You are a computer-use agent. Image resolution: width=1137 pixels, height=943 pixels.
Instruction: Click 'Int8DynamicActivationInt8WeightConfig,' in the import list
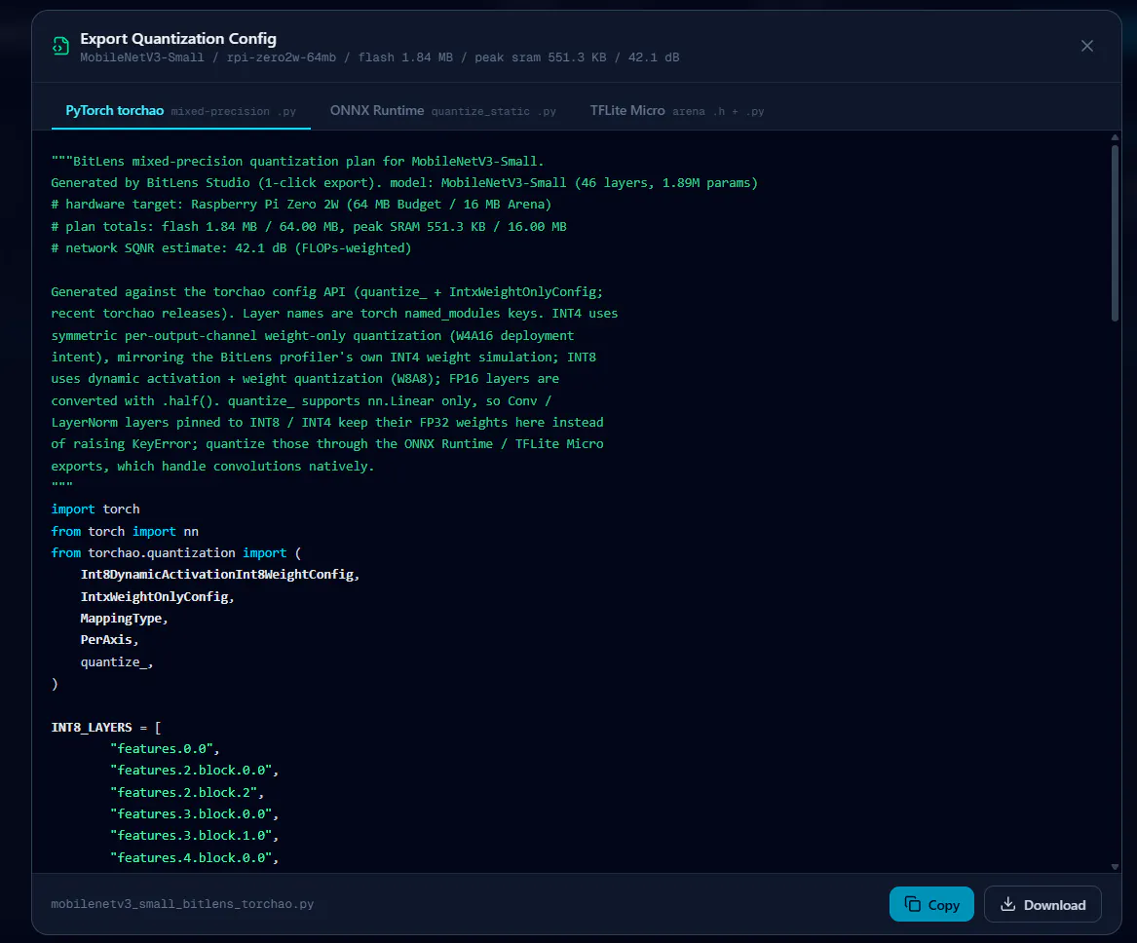pos(220,575)
